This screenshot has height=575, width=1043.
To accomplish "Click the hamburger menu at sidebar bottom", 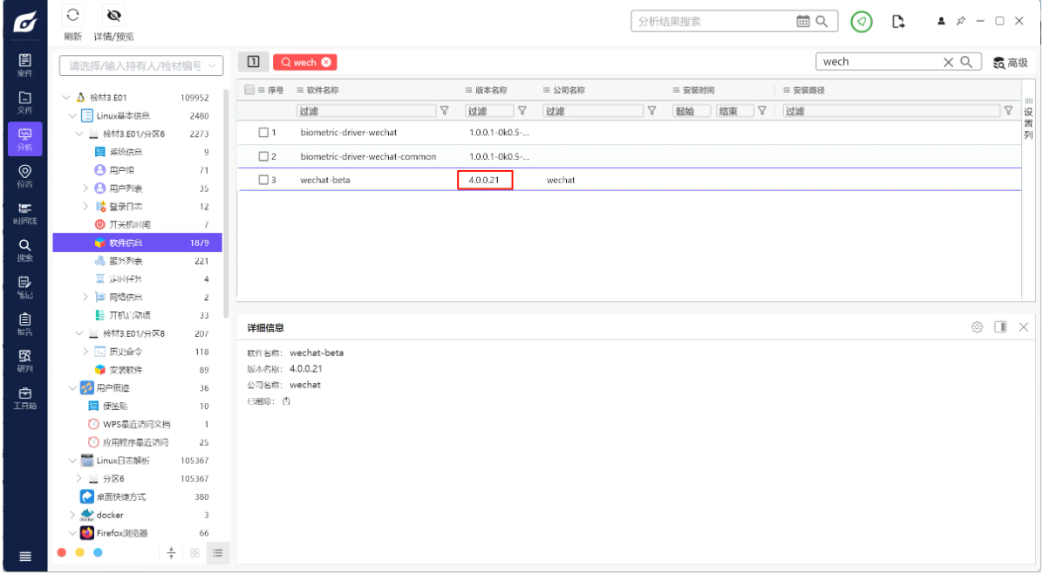I will tap(25, 557).
